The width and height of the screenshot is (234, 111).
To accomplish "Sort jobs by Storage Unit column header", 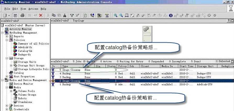I will [x=207, y=66].
